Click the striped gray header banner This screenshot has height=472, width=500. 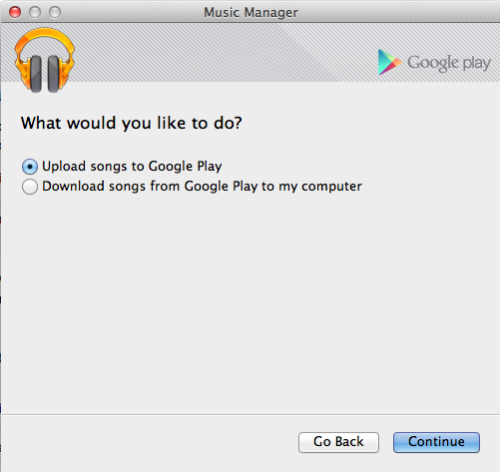pyautogui.click(x=227, y=52)
